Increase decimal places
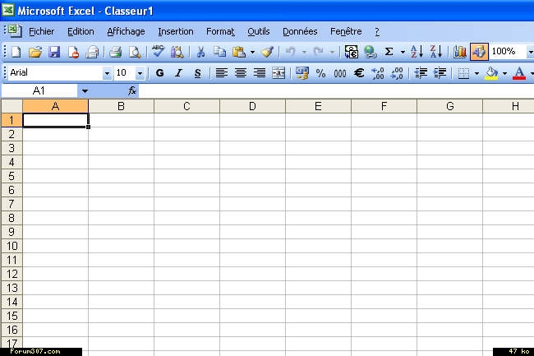The image size is (534, 356). point(378,73)
